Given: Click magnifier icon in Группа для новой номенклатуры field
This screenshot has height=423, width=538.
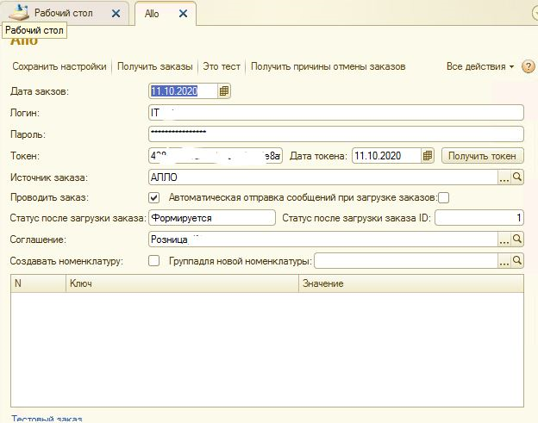Looking at the screenshot, I should 517,261.
